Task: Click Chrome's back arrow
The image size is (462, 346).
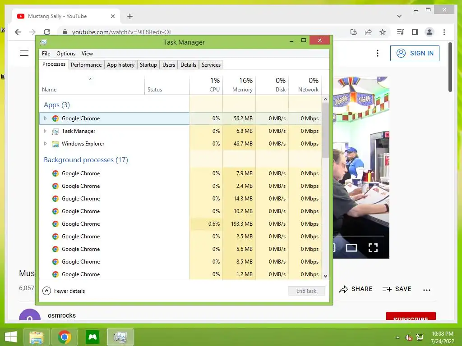Action: pos(18,32)
